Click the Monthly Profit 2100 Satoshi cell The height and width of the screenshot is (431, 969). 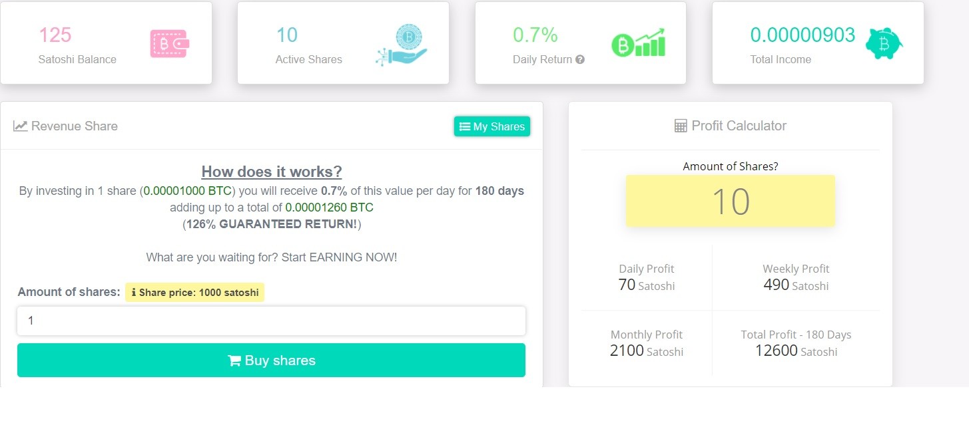[x=647, y=343]
